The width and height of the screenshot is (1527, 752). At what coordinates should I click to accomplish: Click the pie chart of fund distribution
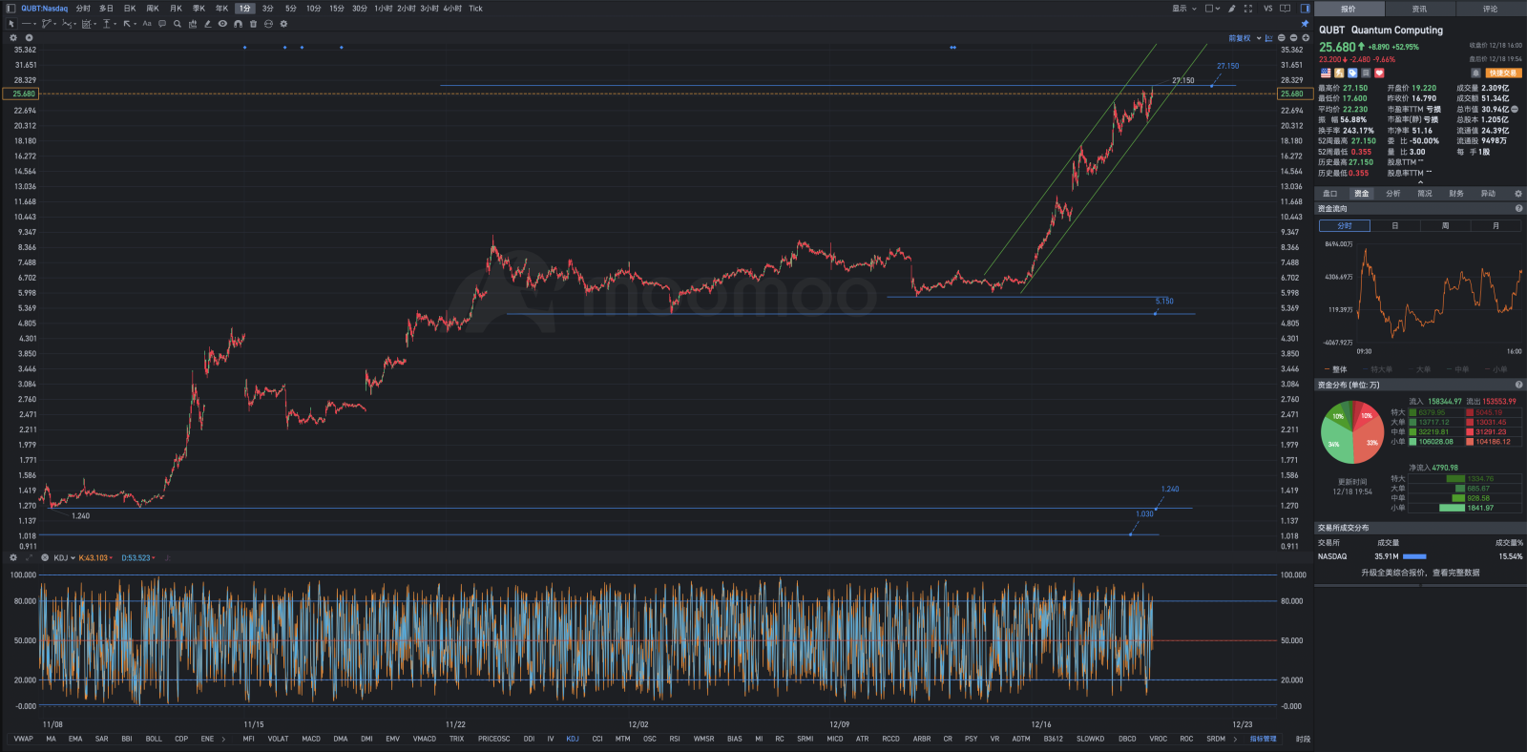tap(1352, 432)
